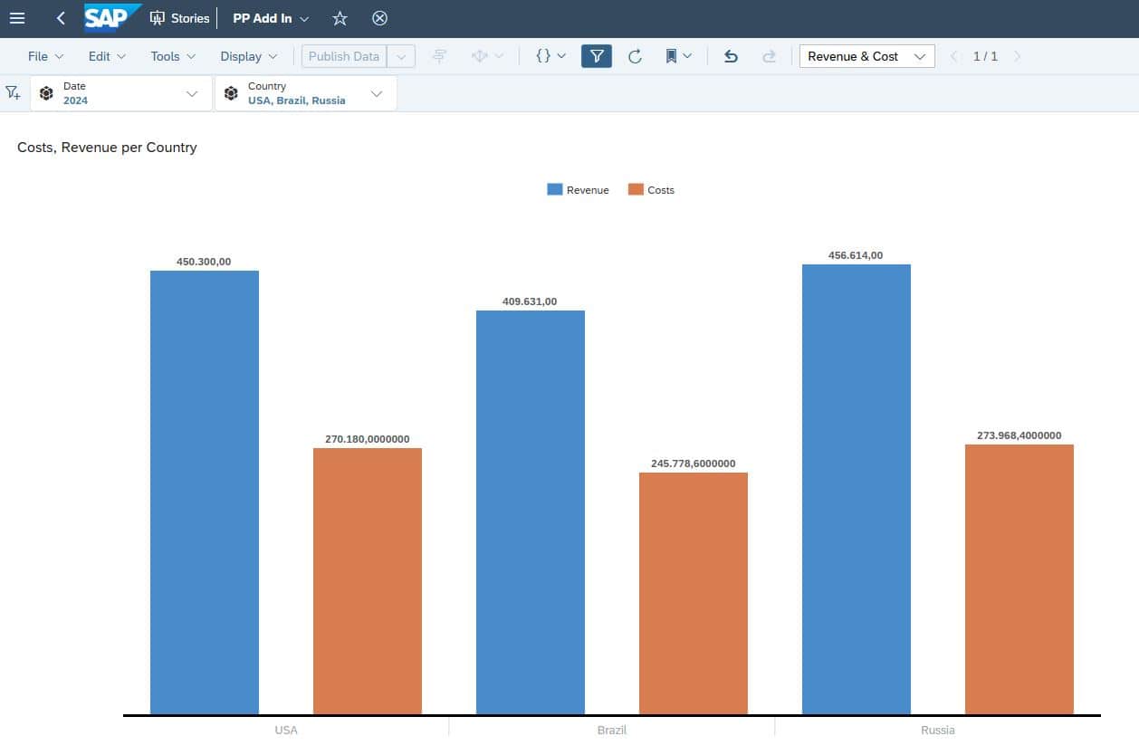Open the bookmark icon menu
This screenshot has width=1139, height=755.
tap(678, 56)
